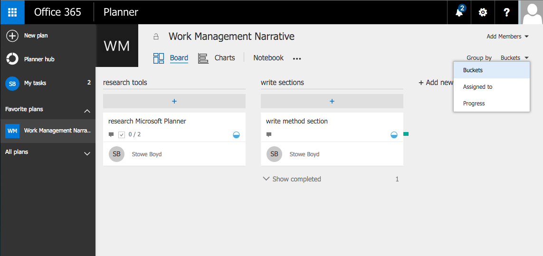Open My tasks
Screen dimensions: 543x256
[x=35, y=83]
